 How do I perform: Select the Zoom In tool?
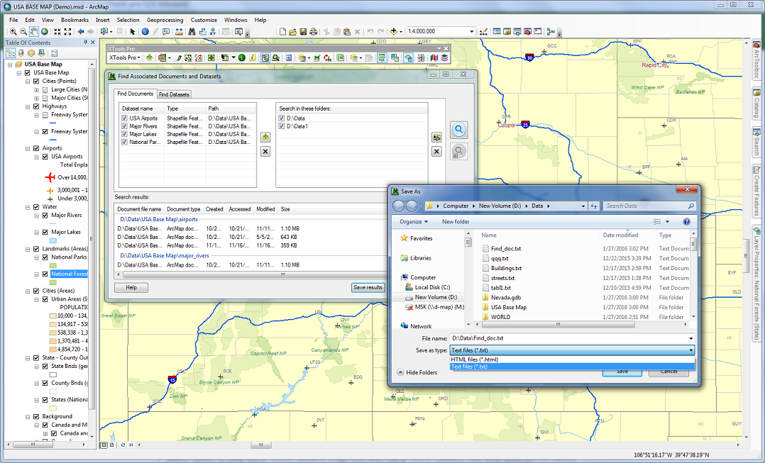point(13,32)
